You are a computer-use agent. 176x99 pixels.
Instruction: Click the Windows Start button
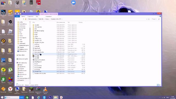(x=2, y=97)
